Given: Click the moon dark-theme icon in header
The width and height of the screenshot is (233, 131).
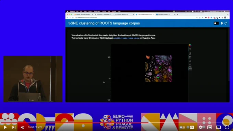Looking at the screenshot, I should click(222, 23).
